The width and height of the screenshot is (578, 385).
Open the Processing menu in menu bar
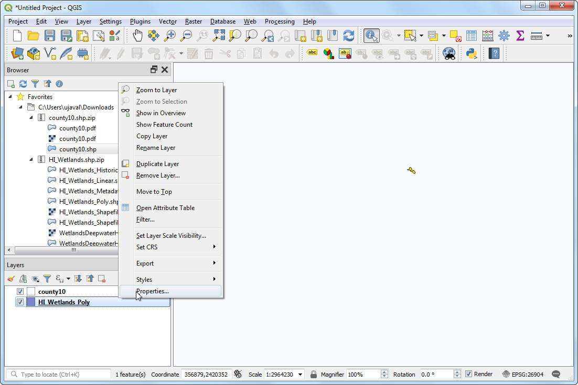tap(280, 21)
